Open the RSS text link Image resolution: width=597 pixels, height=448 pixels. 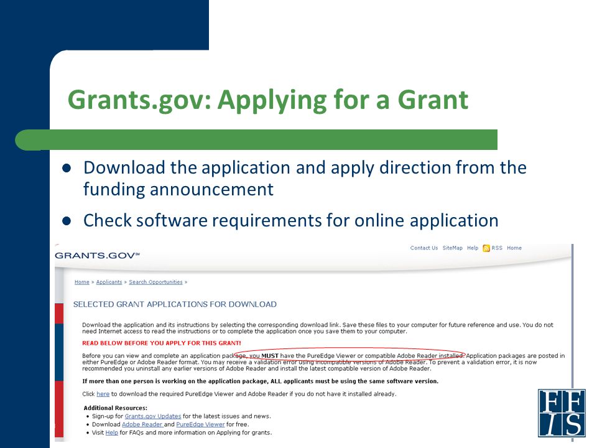497,248
